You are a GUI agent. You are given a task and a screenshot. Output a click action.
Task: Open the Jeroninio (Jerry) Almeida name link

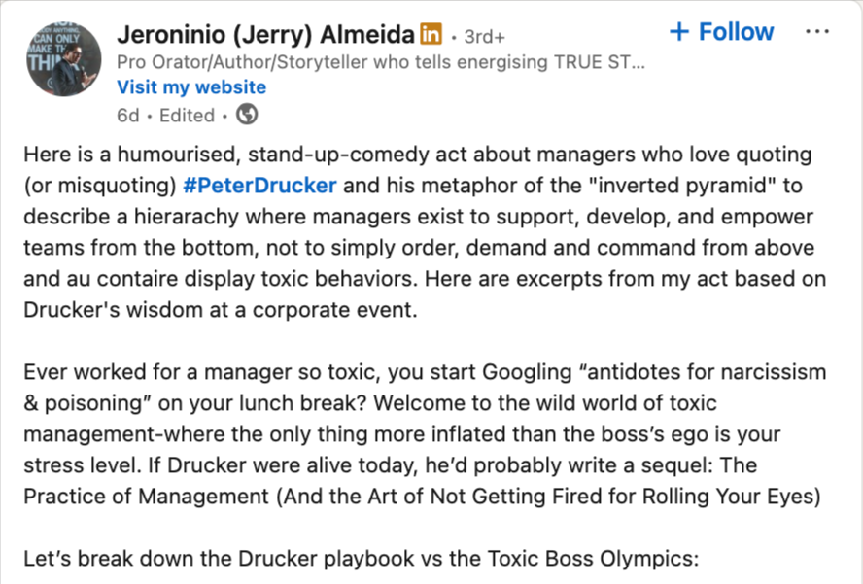pos(265,35)
